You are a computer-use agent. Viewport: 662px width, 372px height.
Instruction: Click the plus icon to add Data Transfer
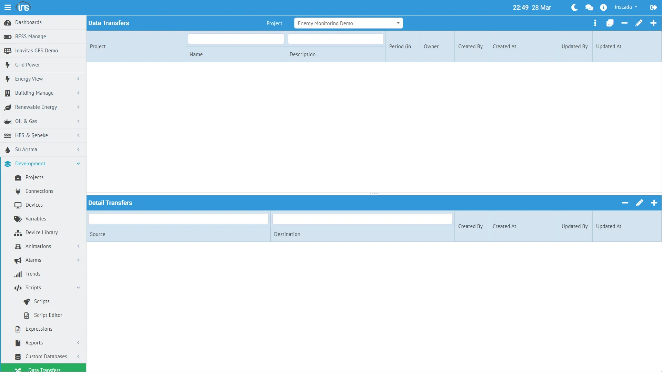click(x=653, y=23)
